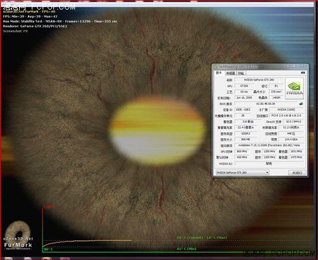The image size is (318, 260).
Task: Click the transistors field 1400M
Action: (x=276, y=98)
